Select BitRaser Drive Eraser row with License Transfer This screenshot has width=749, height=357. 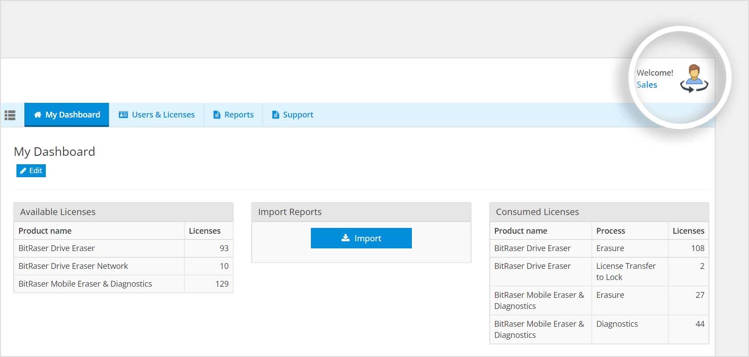pyautogui.click(x=599, y=272)
